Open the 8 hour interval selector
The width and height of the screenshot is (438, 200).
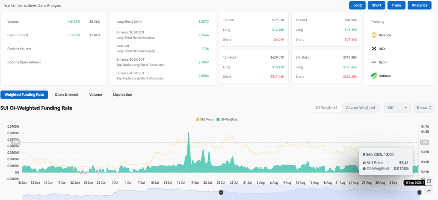pyautogui.click(x=424, y=108)
